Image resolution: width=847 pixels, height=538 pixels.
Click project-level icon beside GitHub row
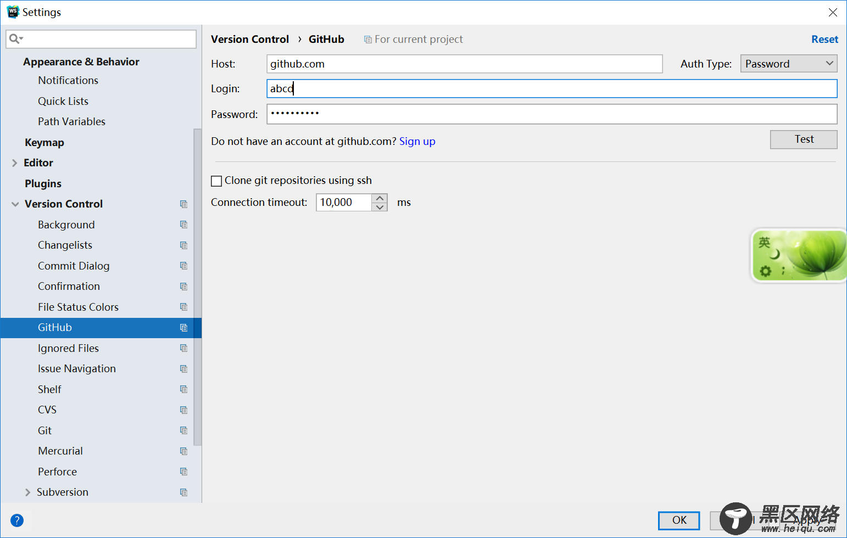pyautogui.click(x=184, y=328)
